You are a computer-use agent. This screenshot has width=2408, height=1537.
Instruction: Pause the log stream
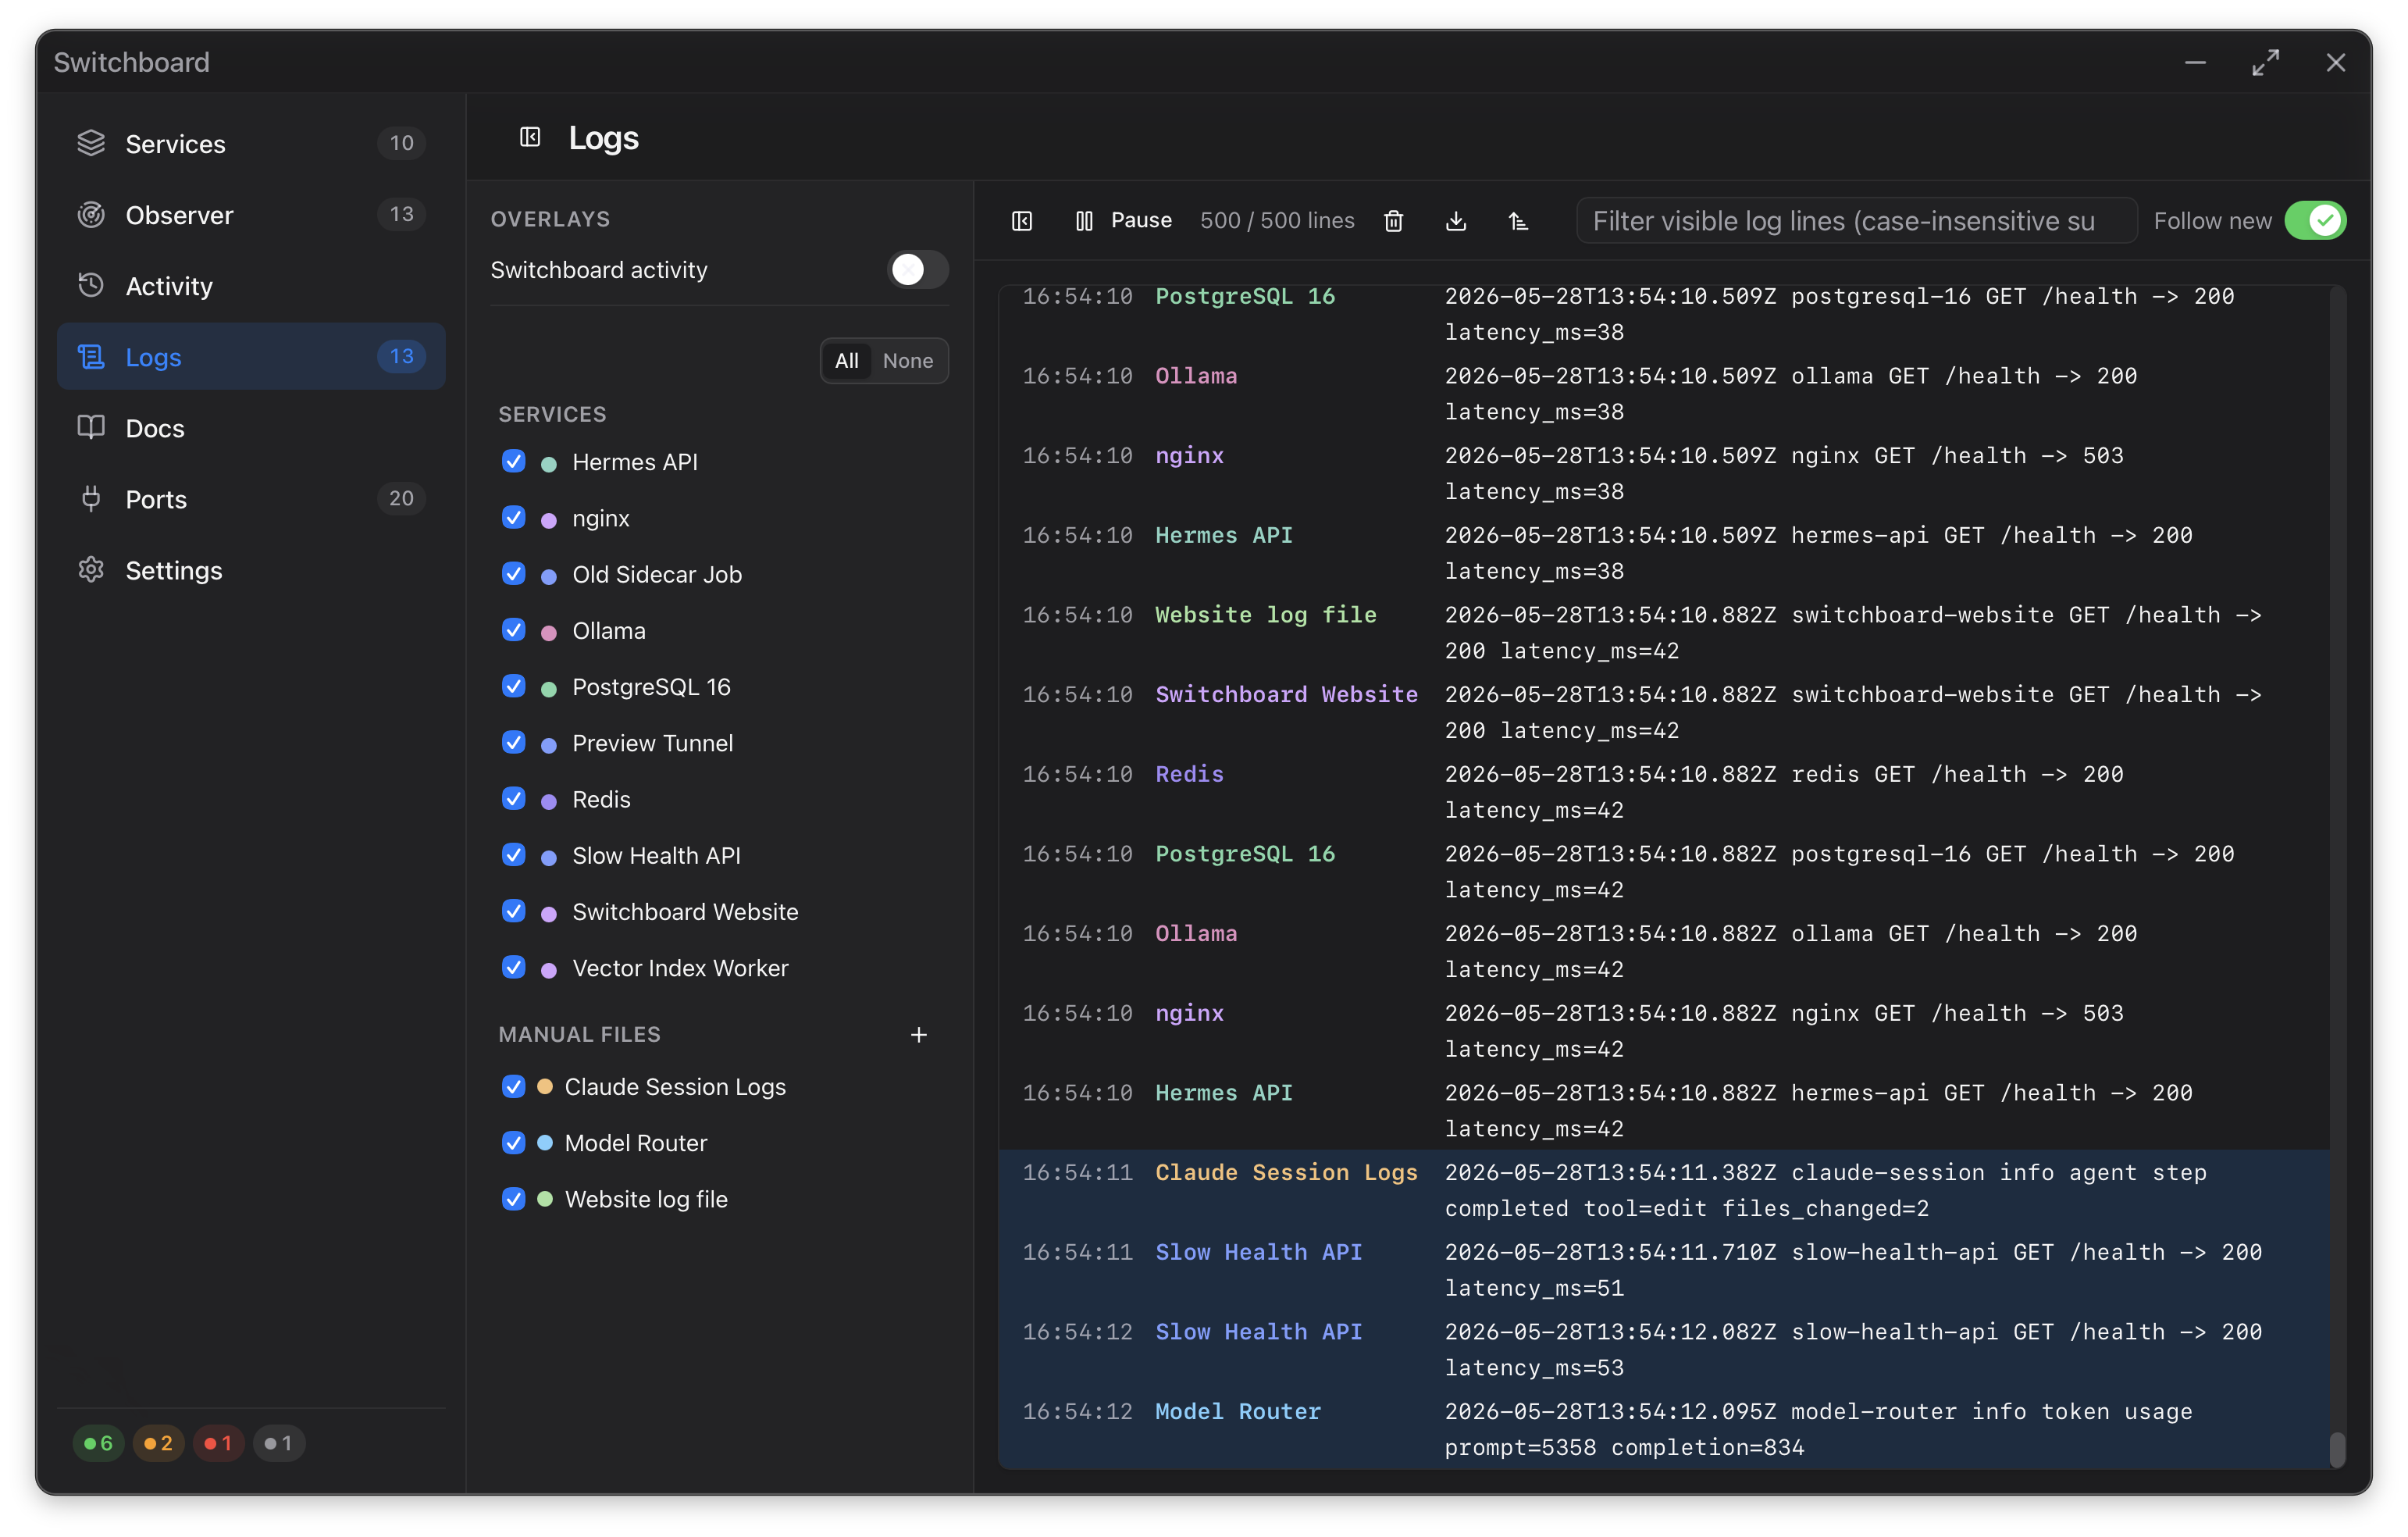click(1123, 220)
